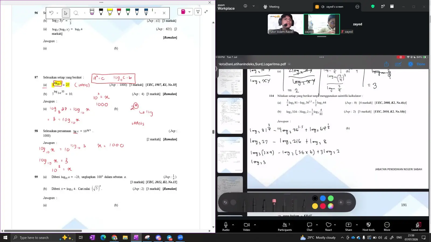
Task: Open the undo history dropdown arrow
Action: pos(57,13)
